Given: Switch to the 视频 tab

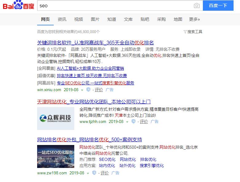Looking at the screenshot, I should 79,19.
